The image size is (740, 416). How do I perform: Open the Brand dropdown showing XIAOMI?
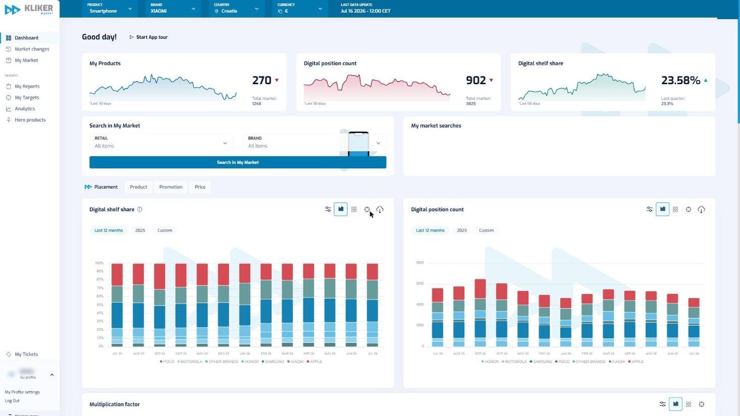click(x=173, y=8)
